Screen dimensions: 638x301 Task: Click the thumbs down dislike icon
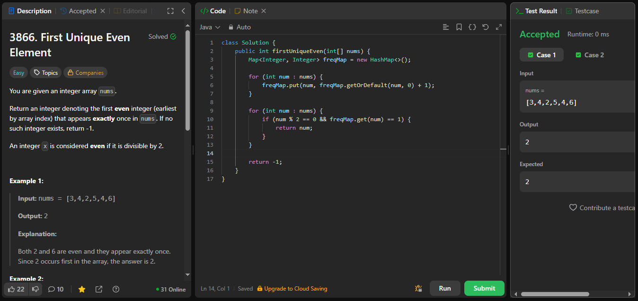click(35, 289)
